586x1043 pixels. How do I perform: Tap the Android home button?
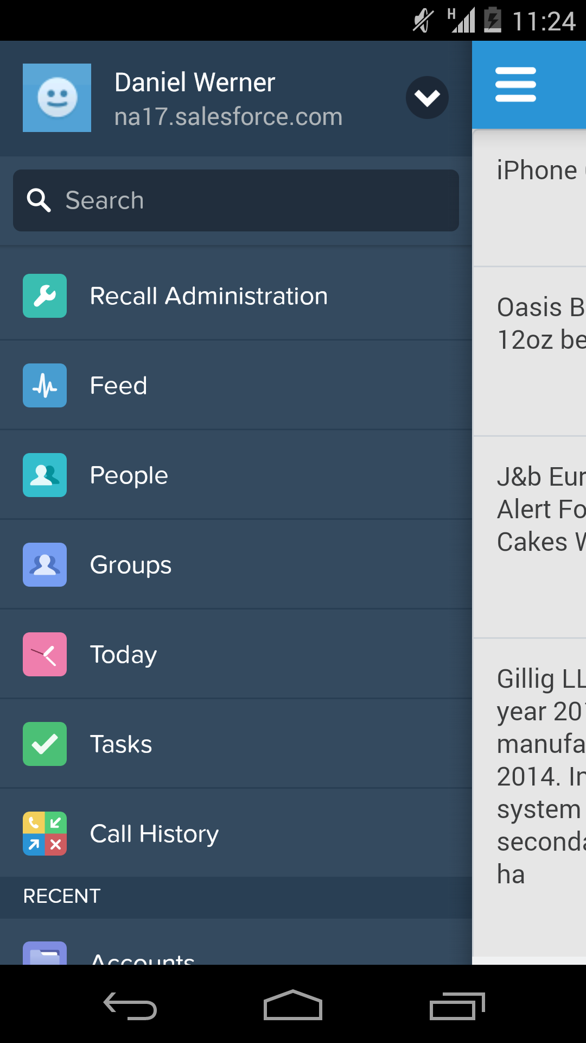[293, 1005]
